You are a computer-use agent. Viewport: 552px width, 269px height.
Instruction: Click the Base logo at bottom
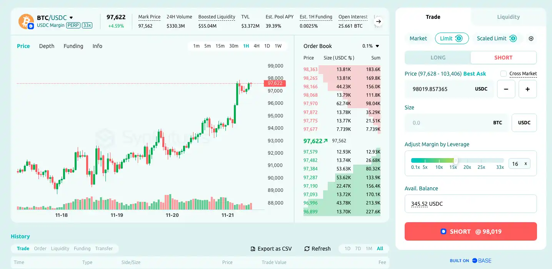[482, 261]
